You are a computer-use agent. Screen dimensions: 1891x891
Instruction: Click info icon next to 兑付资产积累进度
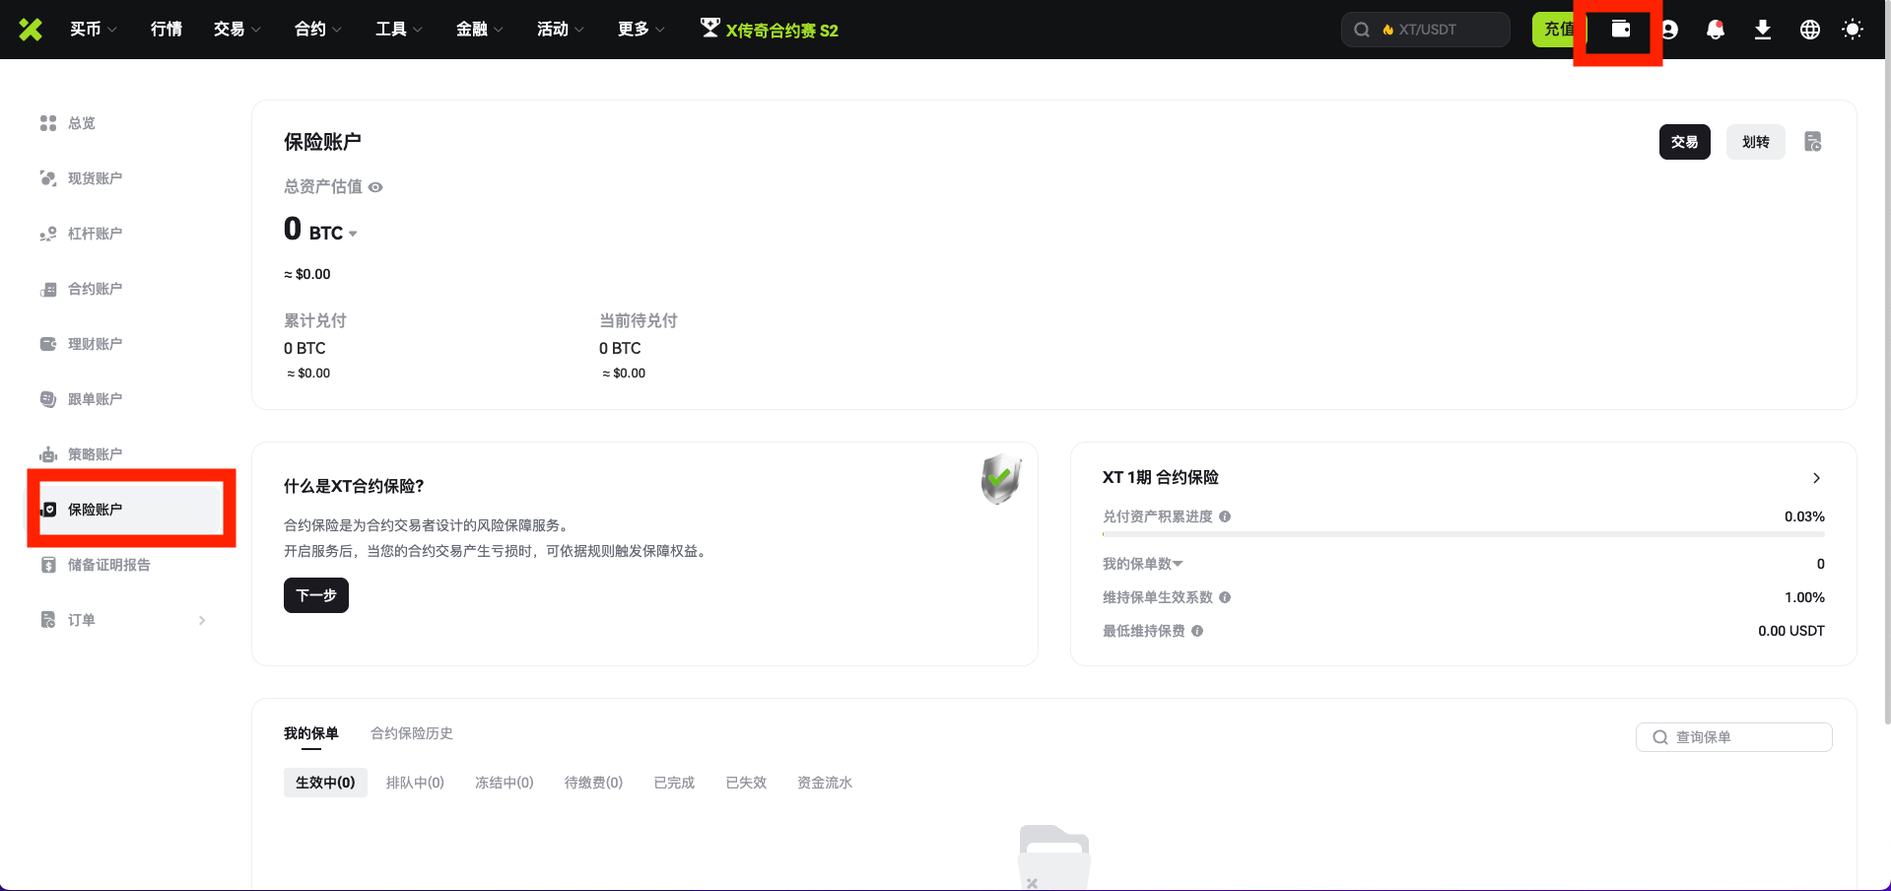1225,516
